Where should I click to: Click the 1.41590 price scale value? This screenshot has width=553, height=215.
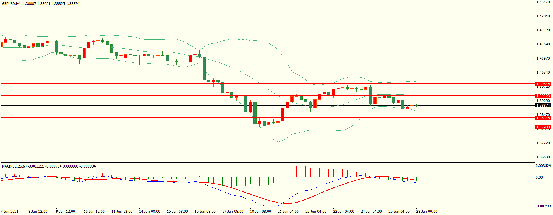tap(543, 44)
